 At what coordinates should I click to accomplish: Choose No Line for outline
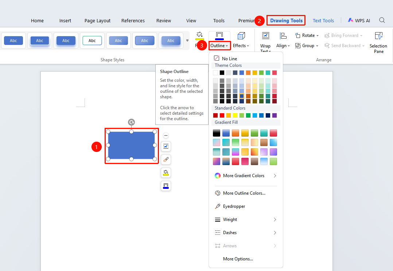pos(225,58)
